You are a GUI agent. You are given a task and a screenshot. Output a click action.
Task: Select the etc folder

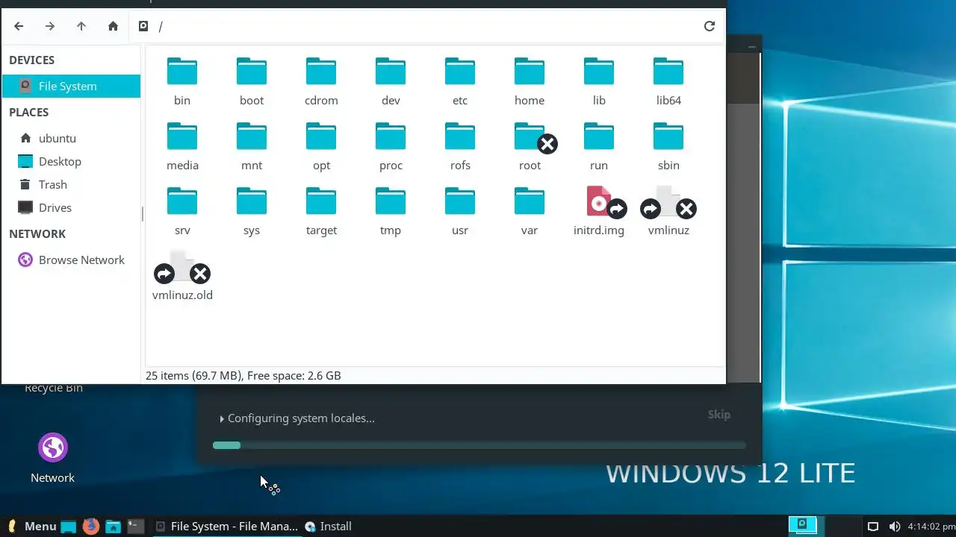460,82
